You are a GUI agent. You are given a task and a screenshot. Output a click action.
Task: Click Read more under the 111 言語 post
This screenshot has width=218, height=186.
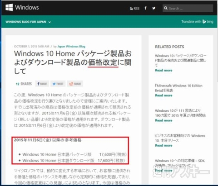click(163, 120)
